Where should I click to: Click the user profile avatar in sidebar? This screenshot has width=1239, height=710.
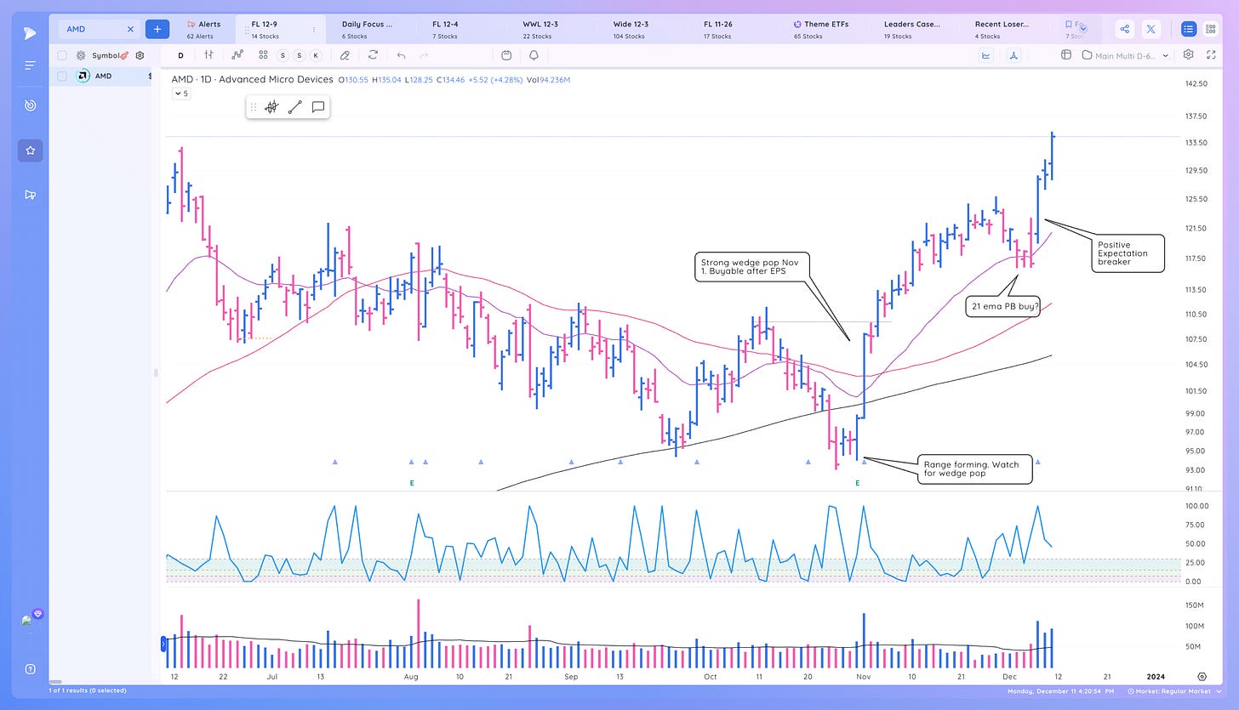[27, 621]
